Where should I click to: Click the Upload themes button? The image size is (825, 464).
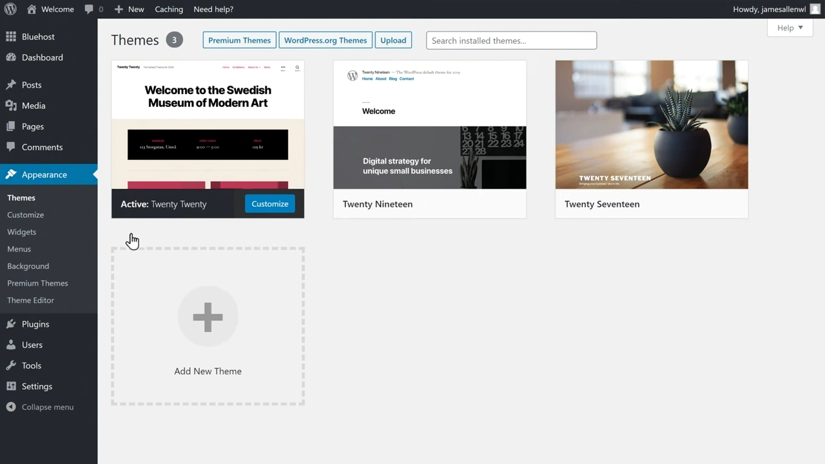393,40
